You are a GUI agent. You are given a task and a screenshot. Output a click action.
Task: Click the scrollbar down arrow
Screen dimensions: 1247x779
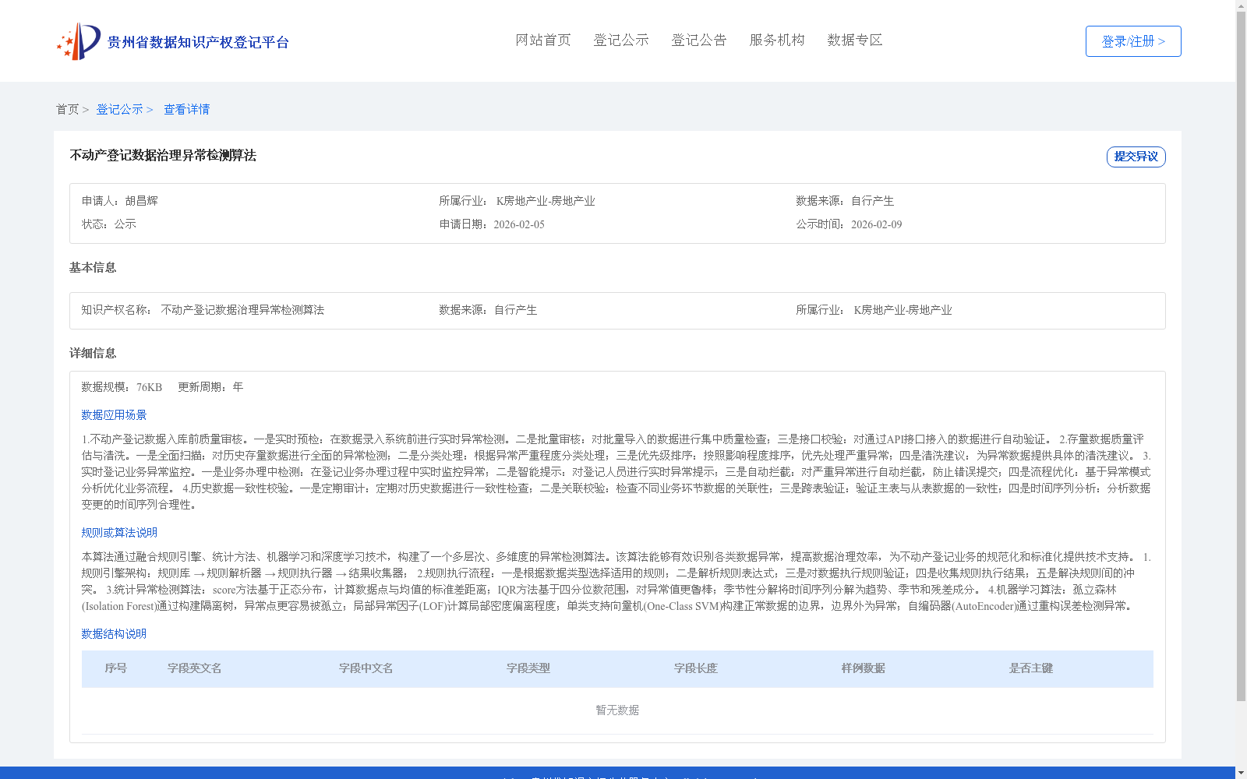point(1242,773)
